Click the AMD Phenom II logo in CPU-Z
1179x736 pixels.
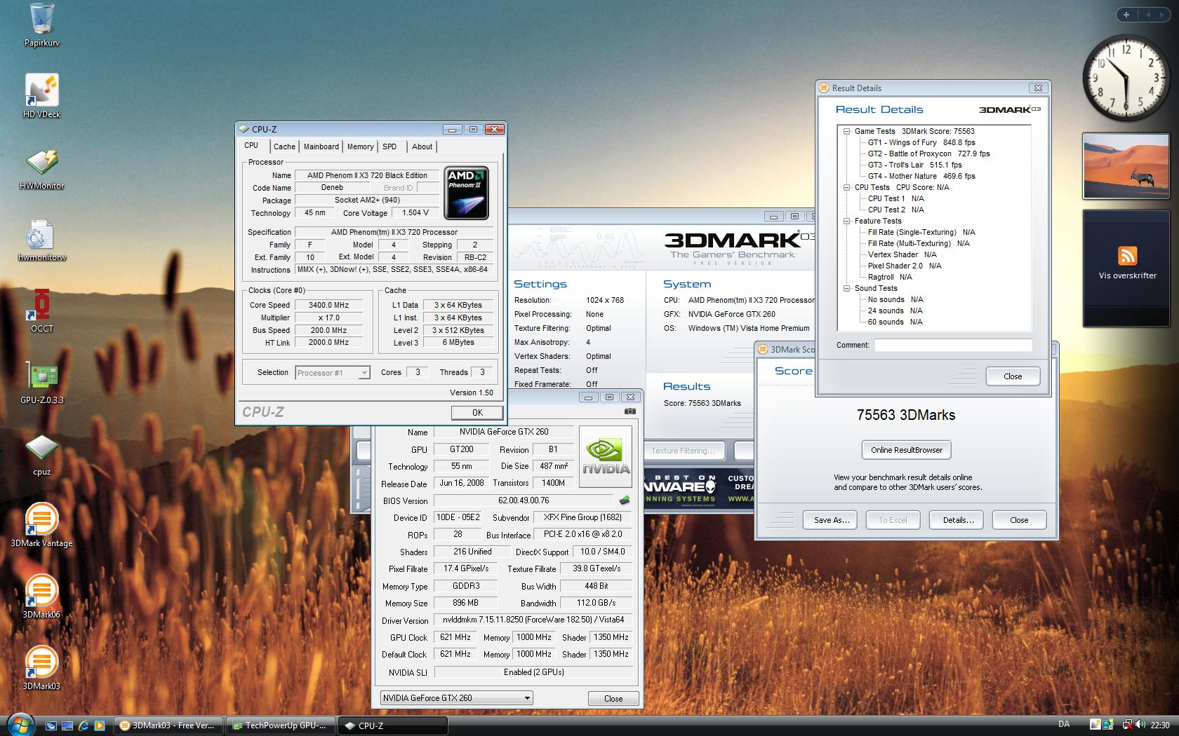click(x=467, y=193)
